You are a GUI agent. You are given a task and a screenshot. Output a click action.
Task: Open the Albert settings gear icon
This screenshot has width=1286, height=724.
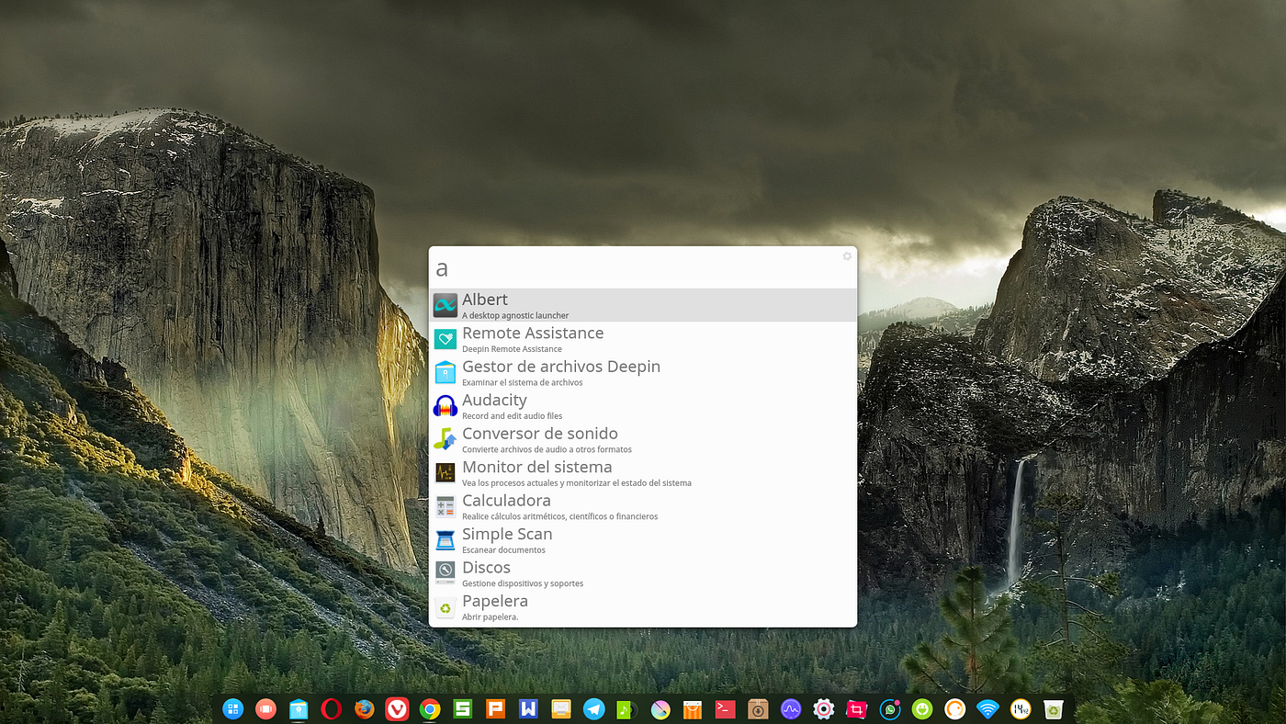(846, 255)
